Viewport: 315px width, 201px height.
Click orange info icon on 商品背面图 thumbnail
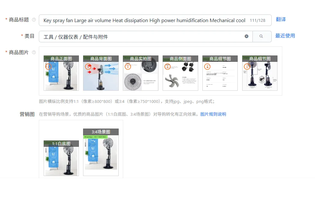click(88, 66)
